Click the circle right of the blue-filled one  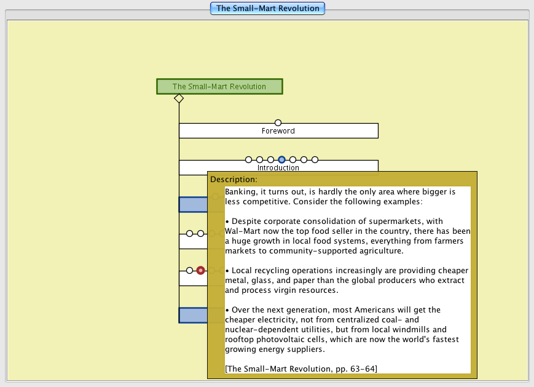(x=293, y=159)
